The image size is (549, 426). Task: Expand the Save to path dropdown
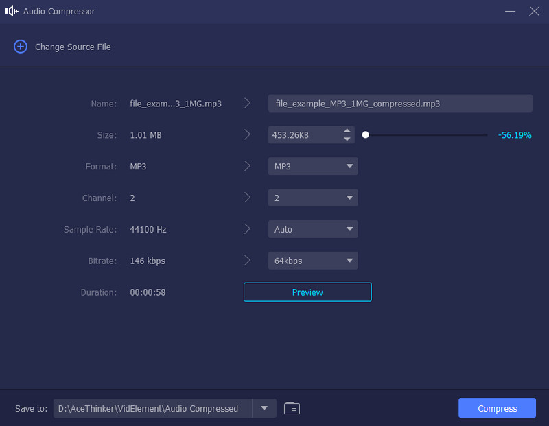[264, 408]
